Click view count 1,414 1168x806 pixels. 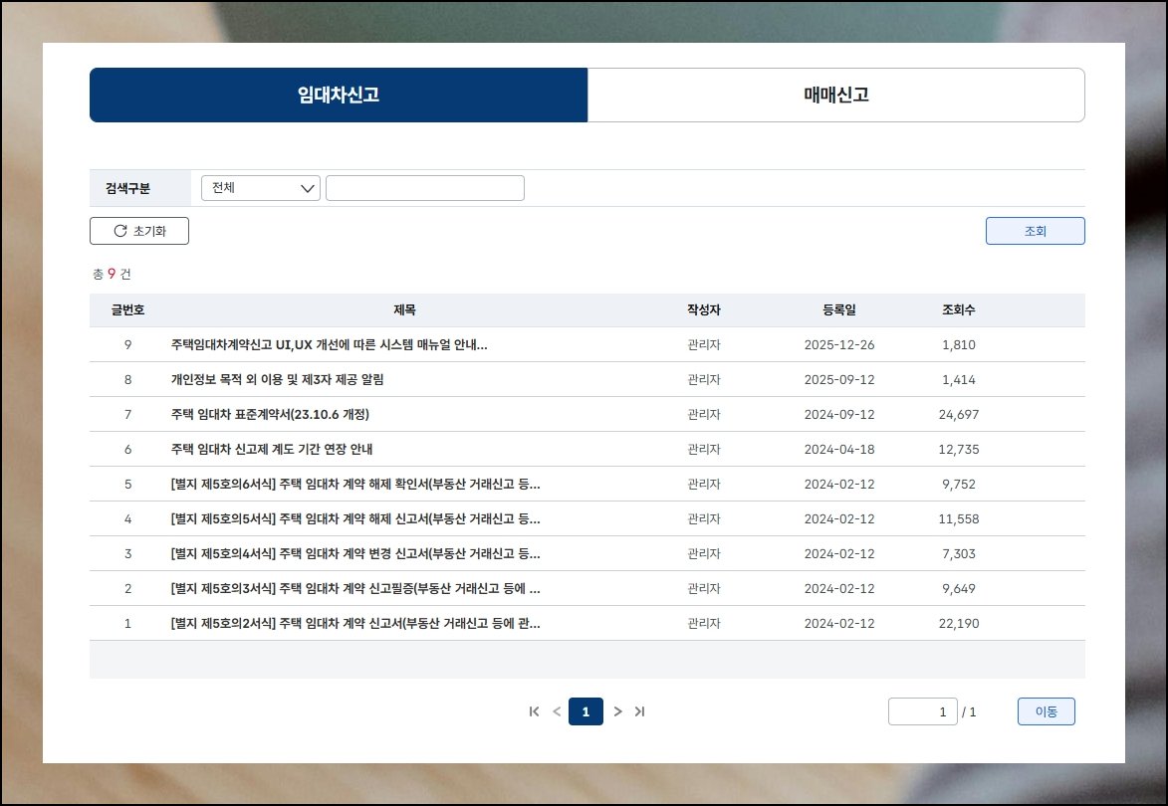point(959,379)
